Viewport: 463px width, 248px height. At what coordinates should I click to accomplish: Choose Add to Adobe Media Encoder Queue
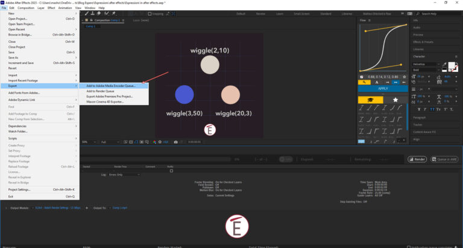click(x=114, y=86)
